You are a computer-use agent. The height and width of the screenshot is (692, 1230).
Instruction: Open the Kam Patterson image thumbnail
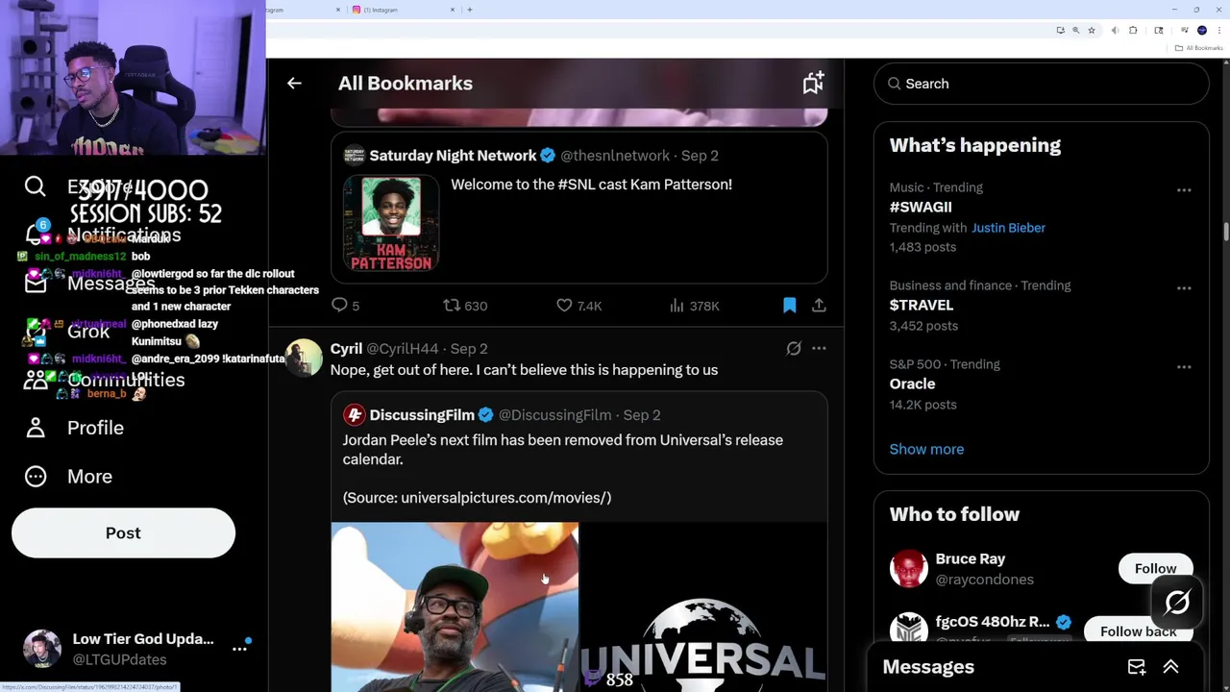(x=391, y=223)
